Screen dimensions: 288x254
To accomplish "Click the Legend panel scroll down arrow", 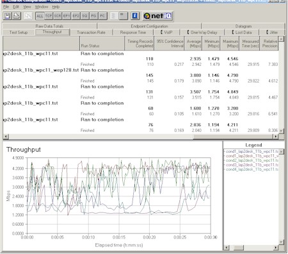I will [x=282, y=242].
